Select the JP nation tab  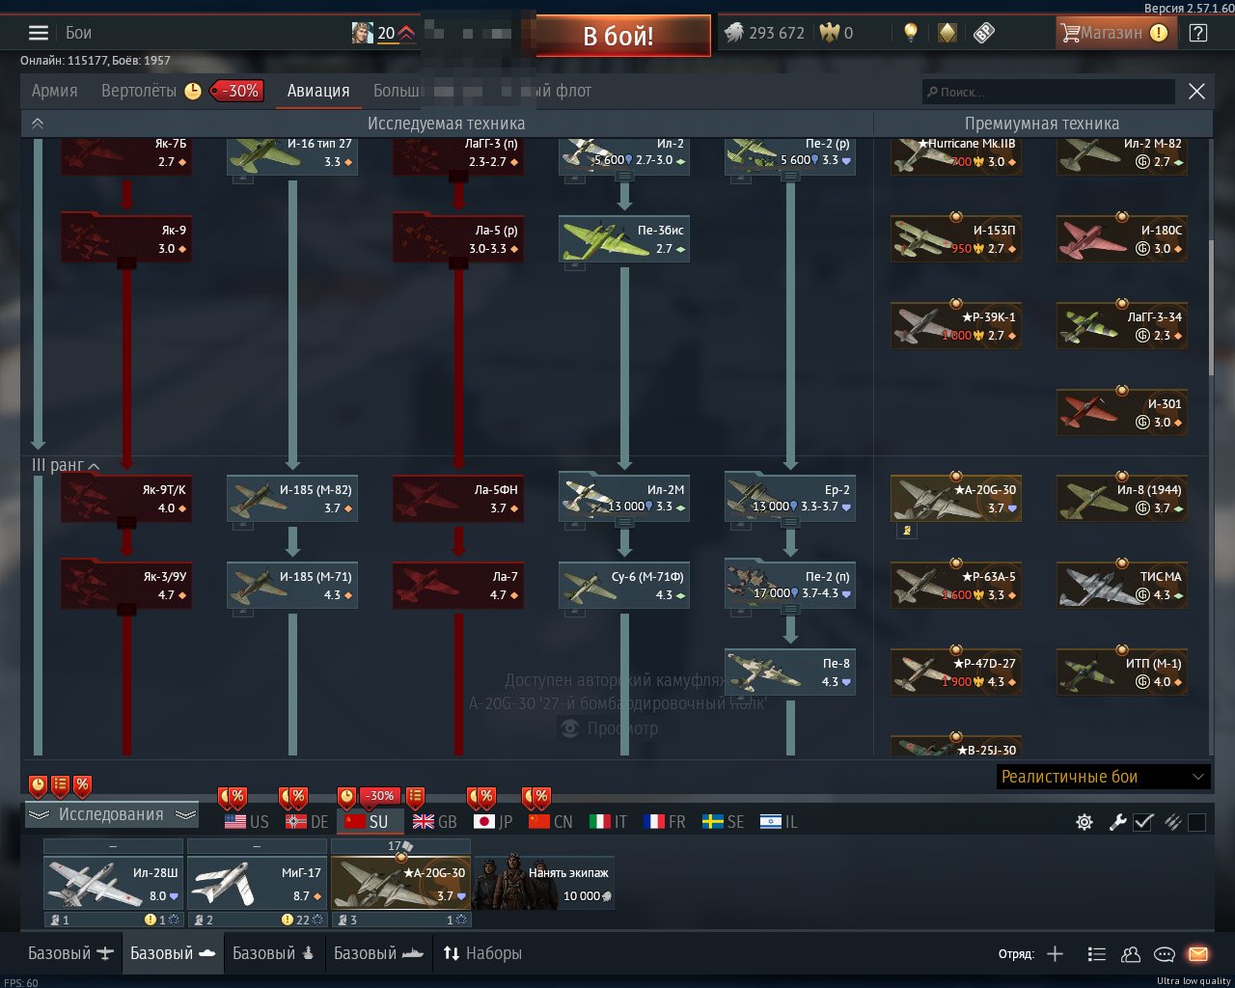[494, 822]
